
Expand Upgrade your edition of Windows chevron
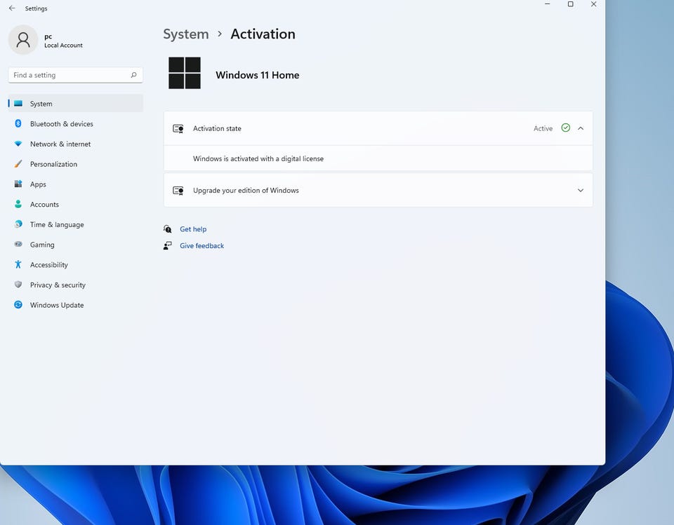coord(581,190)
